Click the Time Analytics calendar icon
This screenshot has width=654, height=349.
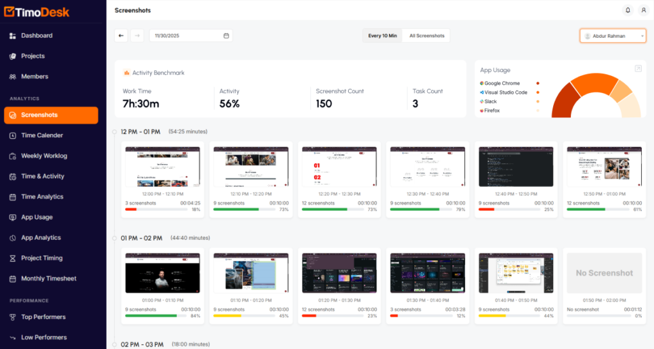point(13,197)
